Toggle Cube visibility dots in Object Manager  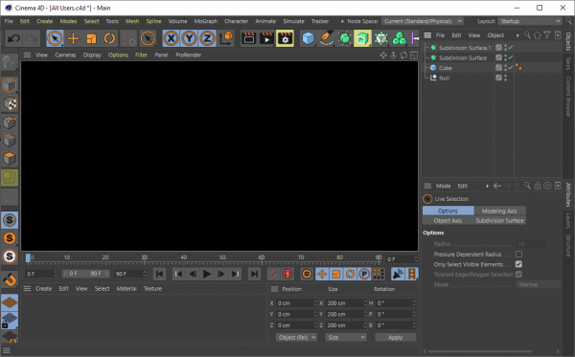pyautogui.click(x=505, y=68)
